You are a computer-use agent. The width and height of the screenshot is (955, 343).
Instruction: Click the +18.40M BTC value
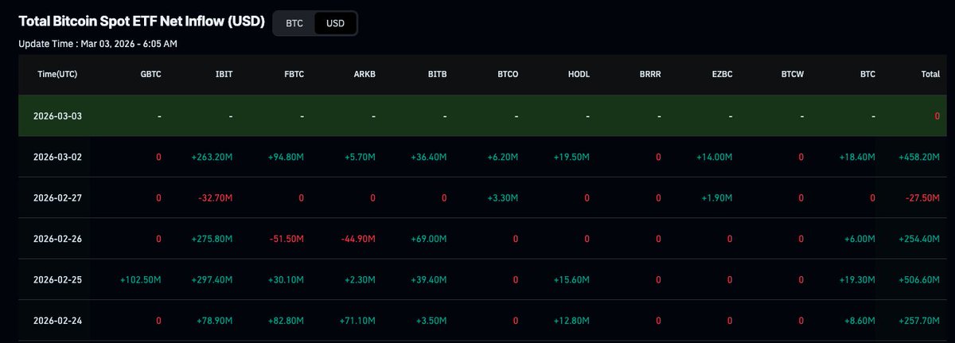point(858,157)
